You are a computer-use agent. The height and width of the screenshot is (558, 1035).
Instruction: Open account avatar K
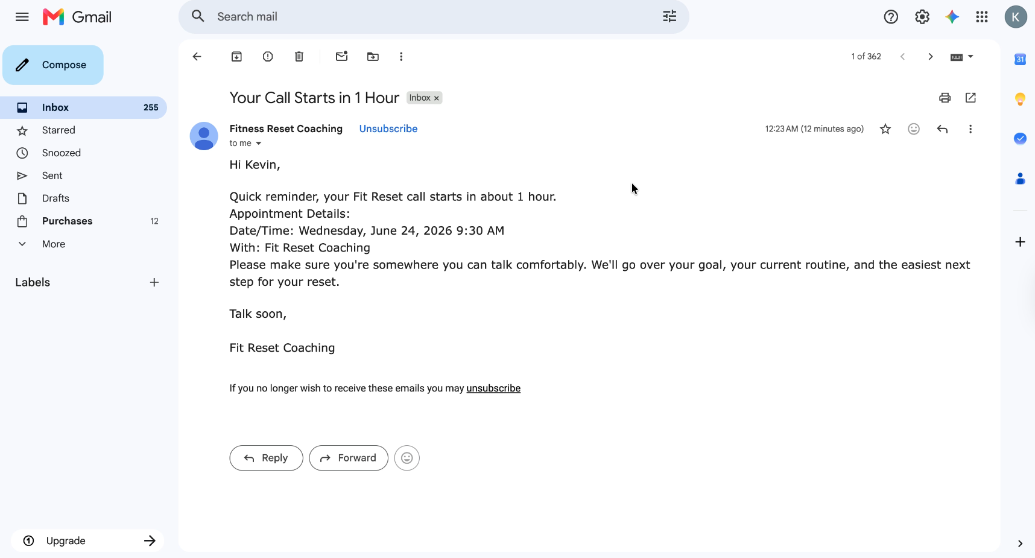pyautogui.click(x=1016, y=17)
